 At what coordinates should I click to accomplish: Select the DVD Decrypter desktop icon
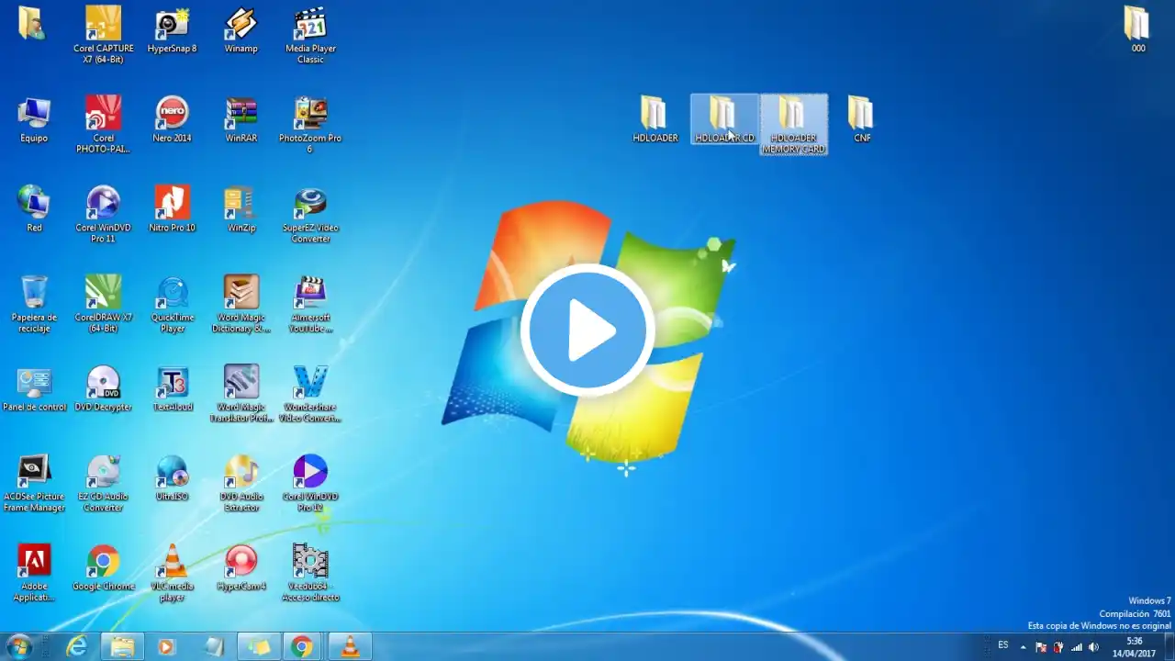pos(103,388)
